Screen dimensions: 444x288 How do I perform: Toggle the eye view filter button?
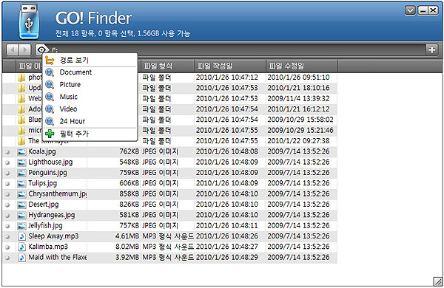(x=42, y=50)
